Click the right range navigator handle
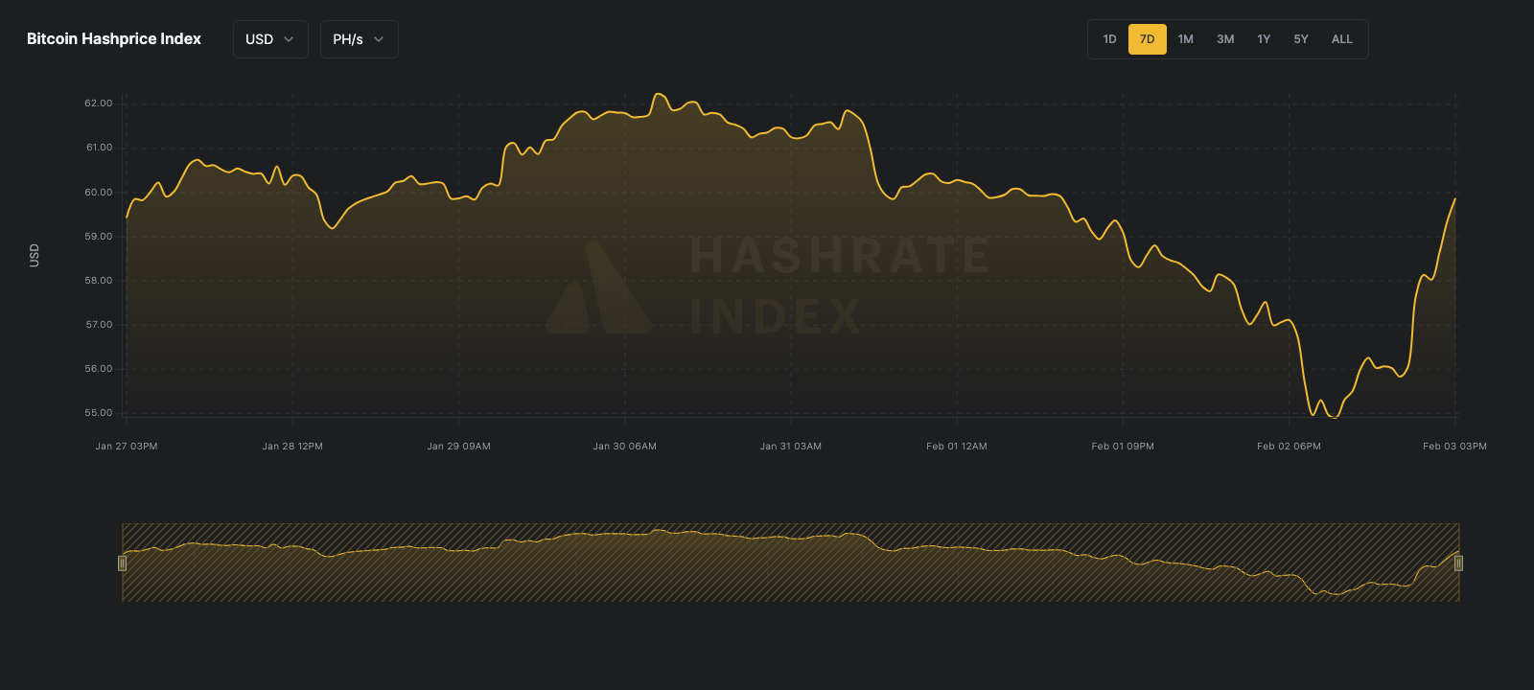Image resolution: width=1534 pixels, height=690 pixels. pyautogui.click(x=1458, y=563)
